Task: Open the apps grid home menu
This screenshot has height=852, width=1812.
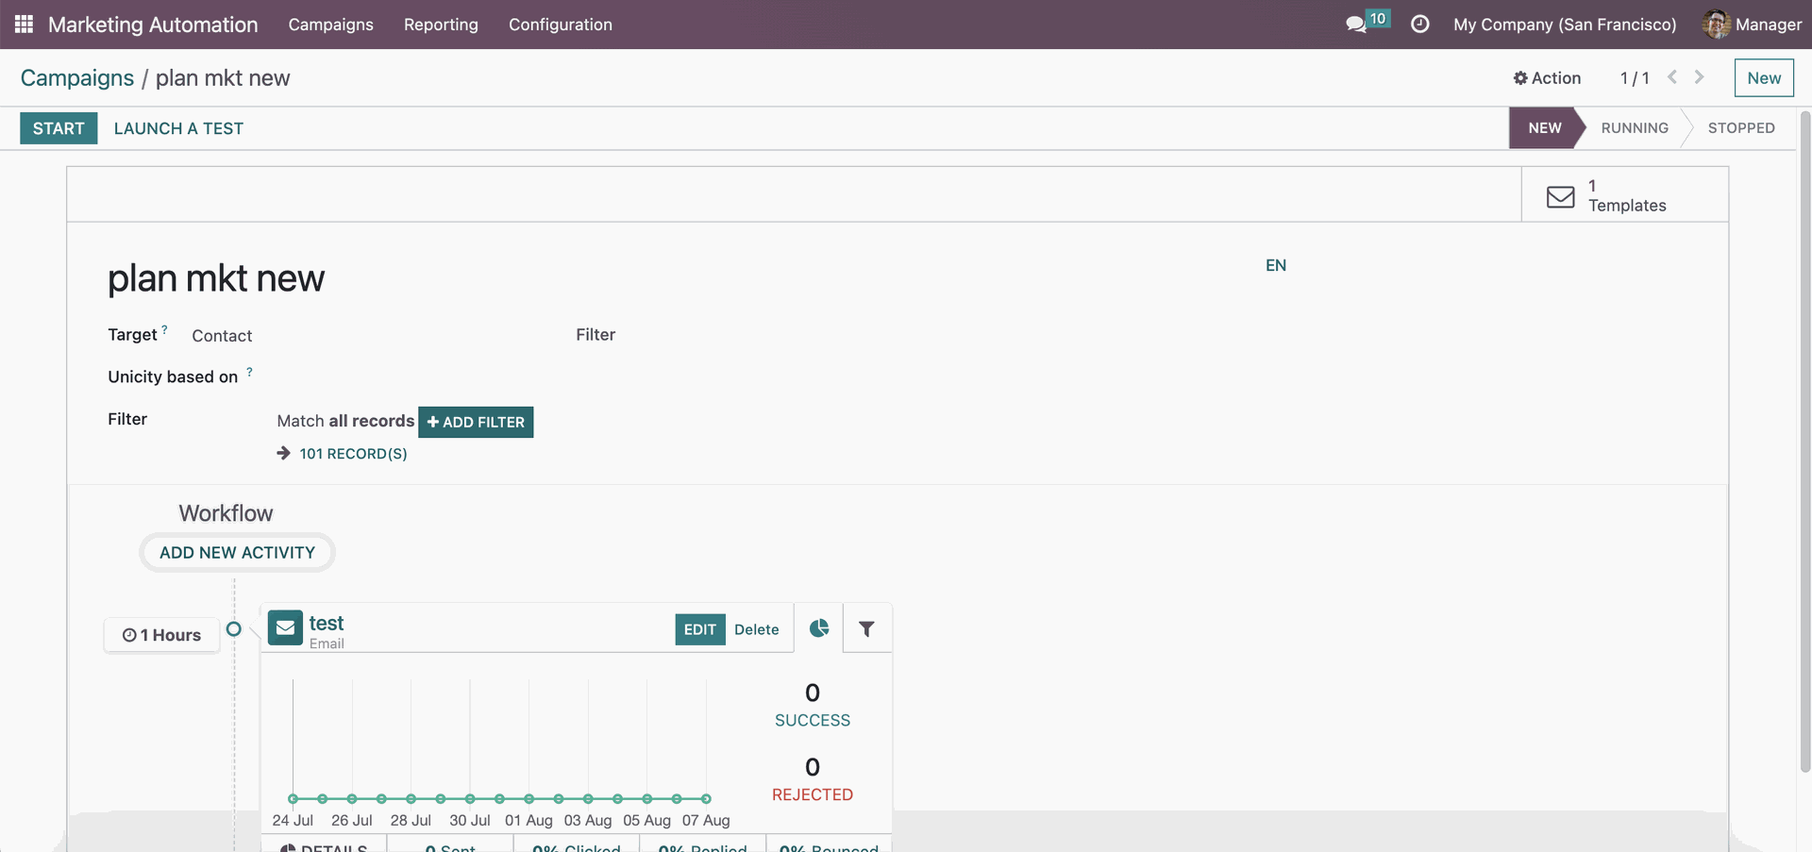Action: coord(24,25)
